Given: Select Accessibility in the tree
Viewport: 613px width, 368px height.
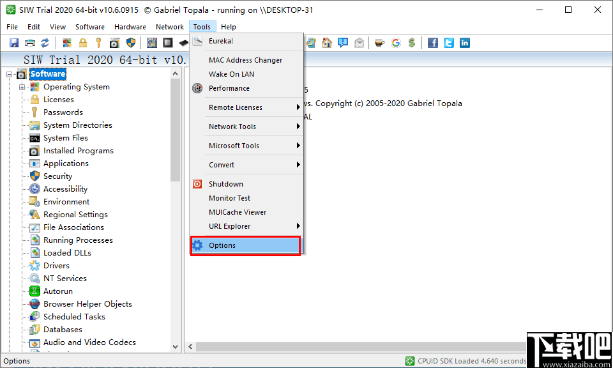Looking at the screenshot, I should tap(65, 189).
